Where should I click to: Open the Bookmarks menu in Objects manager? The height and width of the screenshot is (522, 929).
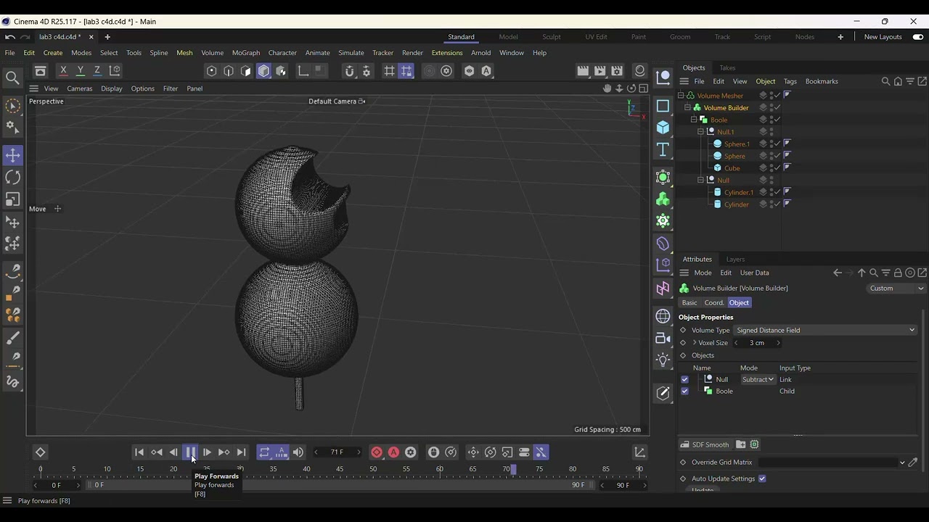coord(822,81)
